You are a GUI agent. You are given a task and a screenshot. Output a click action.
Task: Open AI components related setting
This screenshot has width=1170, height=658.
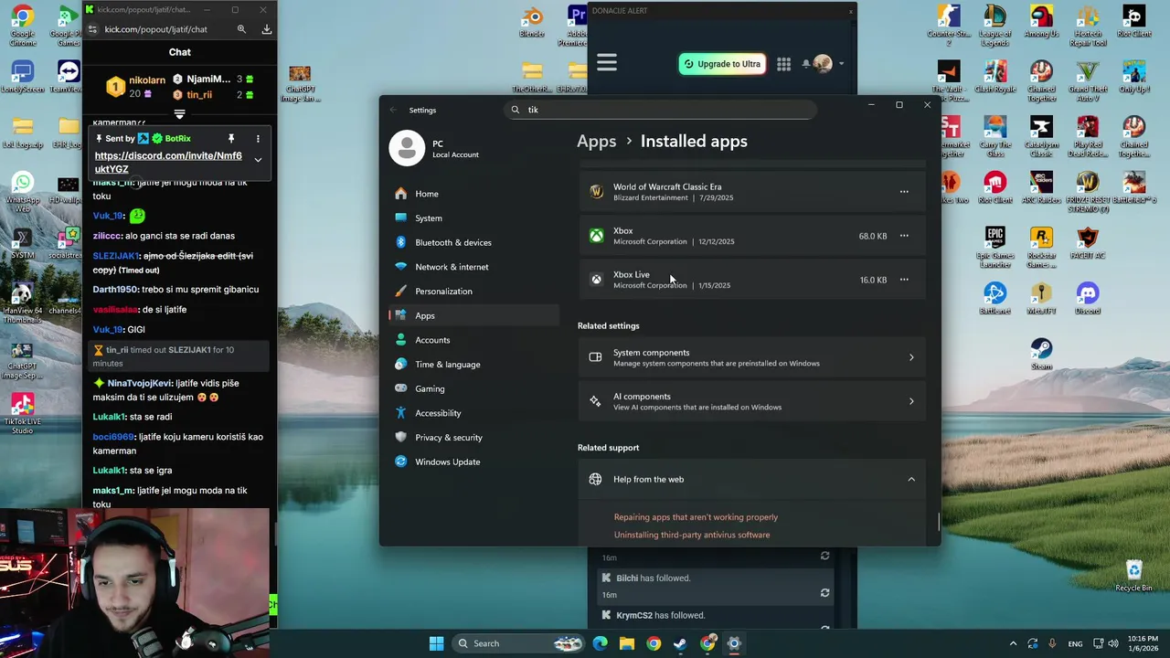[x=751, y=401]
